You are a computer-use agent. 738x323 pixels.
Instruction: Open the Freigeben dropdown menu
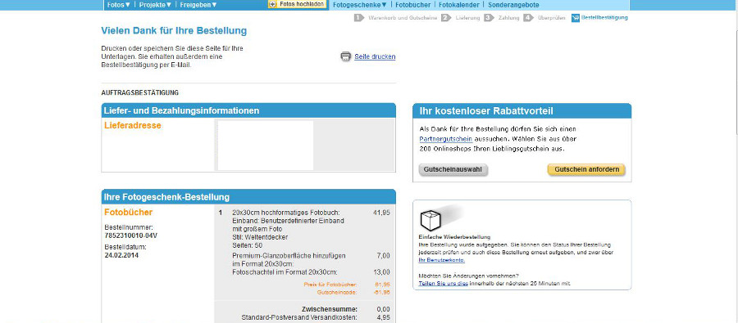(x=198, y=5)
